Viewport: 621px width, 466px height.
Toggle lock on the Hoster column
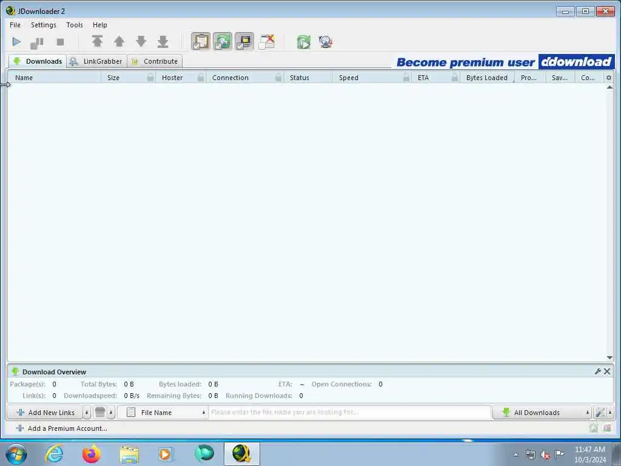coord(201,78)
